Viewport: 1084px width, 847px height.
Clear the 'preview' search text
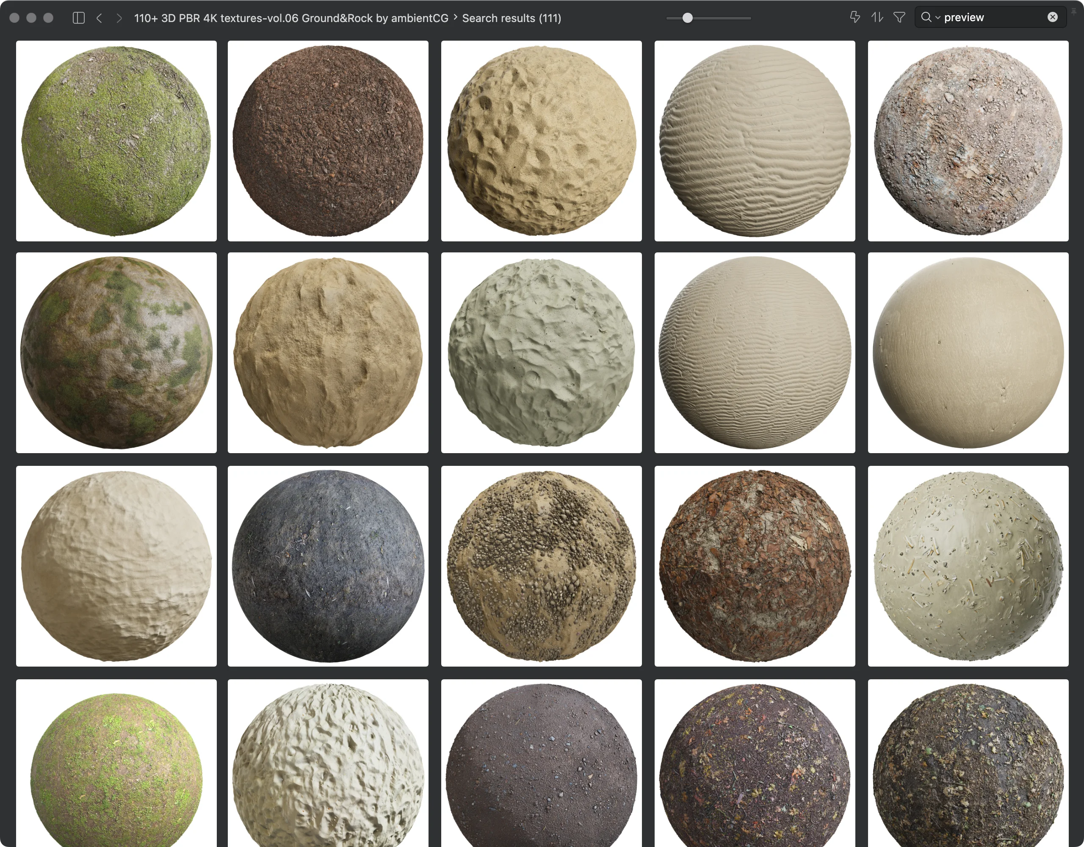pyautogui.click(x=1052, y=17)
